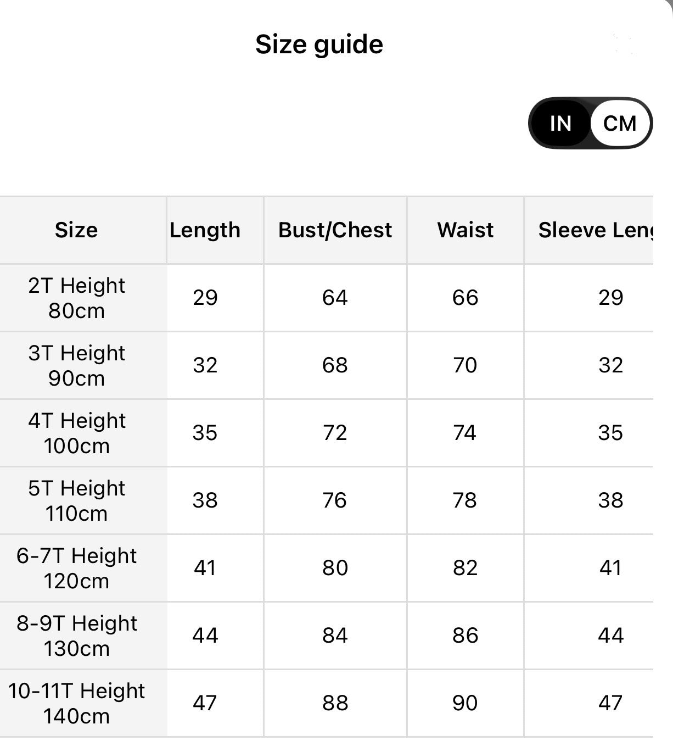Screen dimensions: 673x752
Task: Select the CM unit option
Action: click(x=620, y=123)
